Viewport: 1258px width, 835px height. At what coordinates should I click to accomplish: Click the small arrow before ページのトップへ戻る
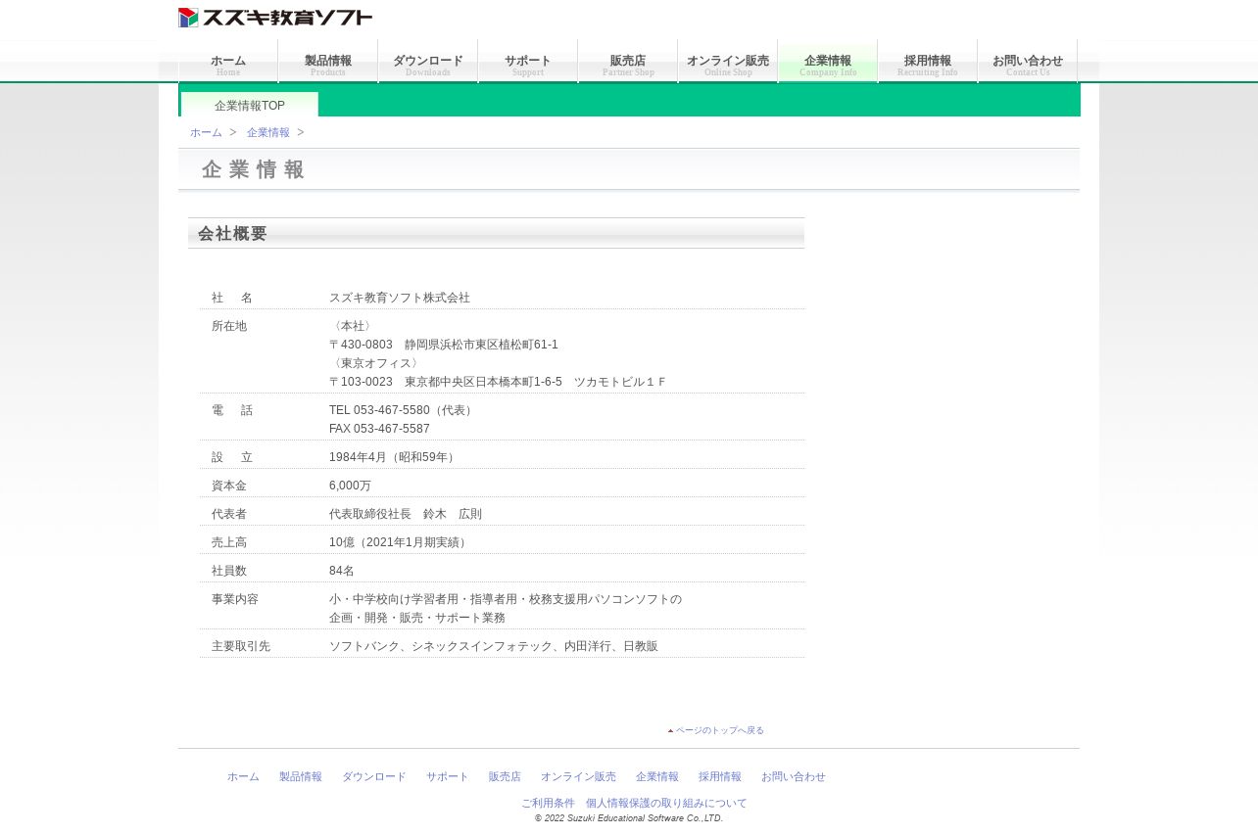point(671,731)
